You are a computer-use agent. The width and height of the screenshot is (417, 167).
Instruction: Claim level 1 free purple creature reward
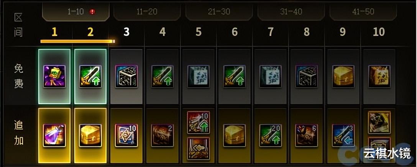coord(54,77)
